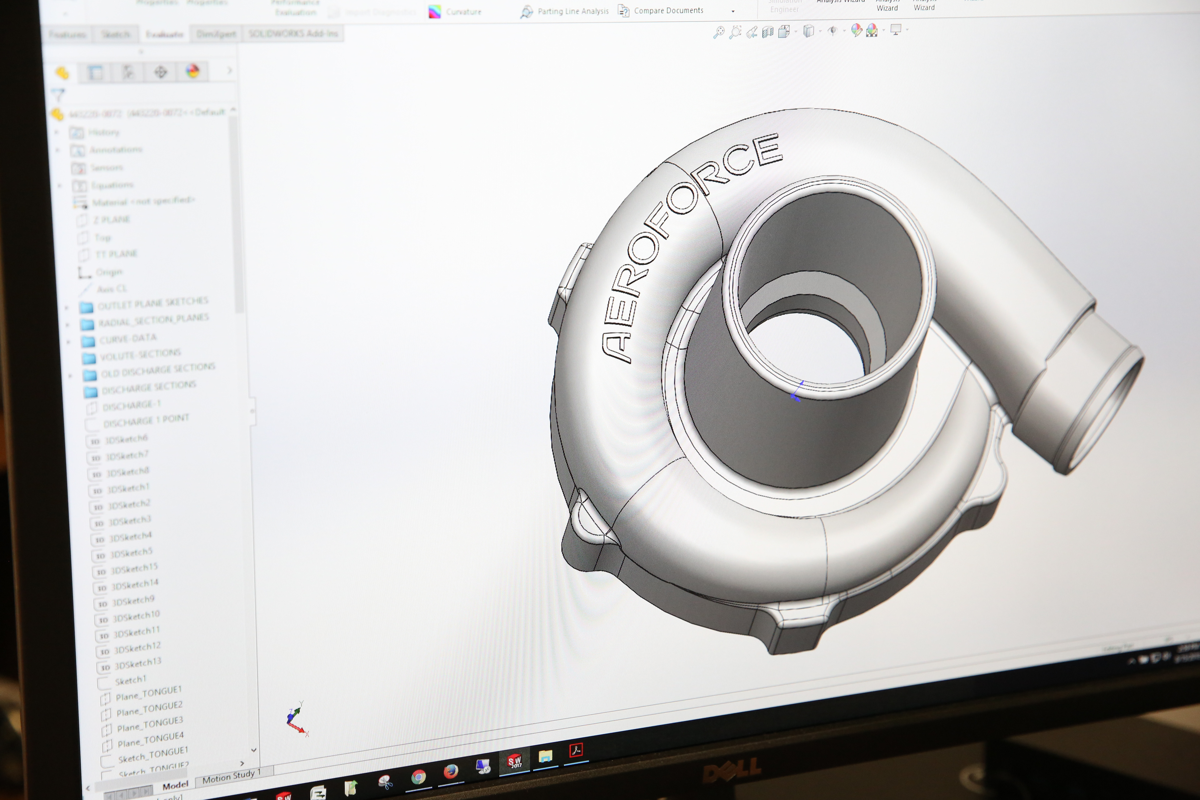Select the Plane_TONGUE1 tree item
1200x800 pixels.
[148, 694]
